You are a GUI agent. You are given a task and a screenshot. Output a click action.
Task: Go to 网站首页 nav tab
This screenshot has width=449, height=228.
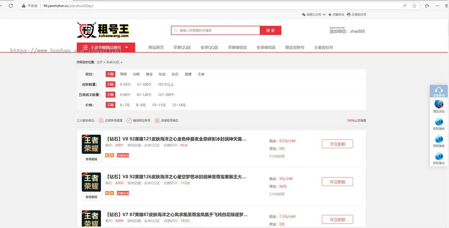(x=156, y=48)
